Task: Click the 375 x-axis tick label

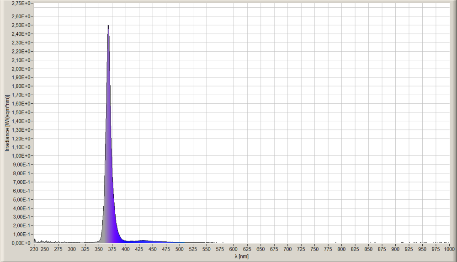Action: pos(112,249)
